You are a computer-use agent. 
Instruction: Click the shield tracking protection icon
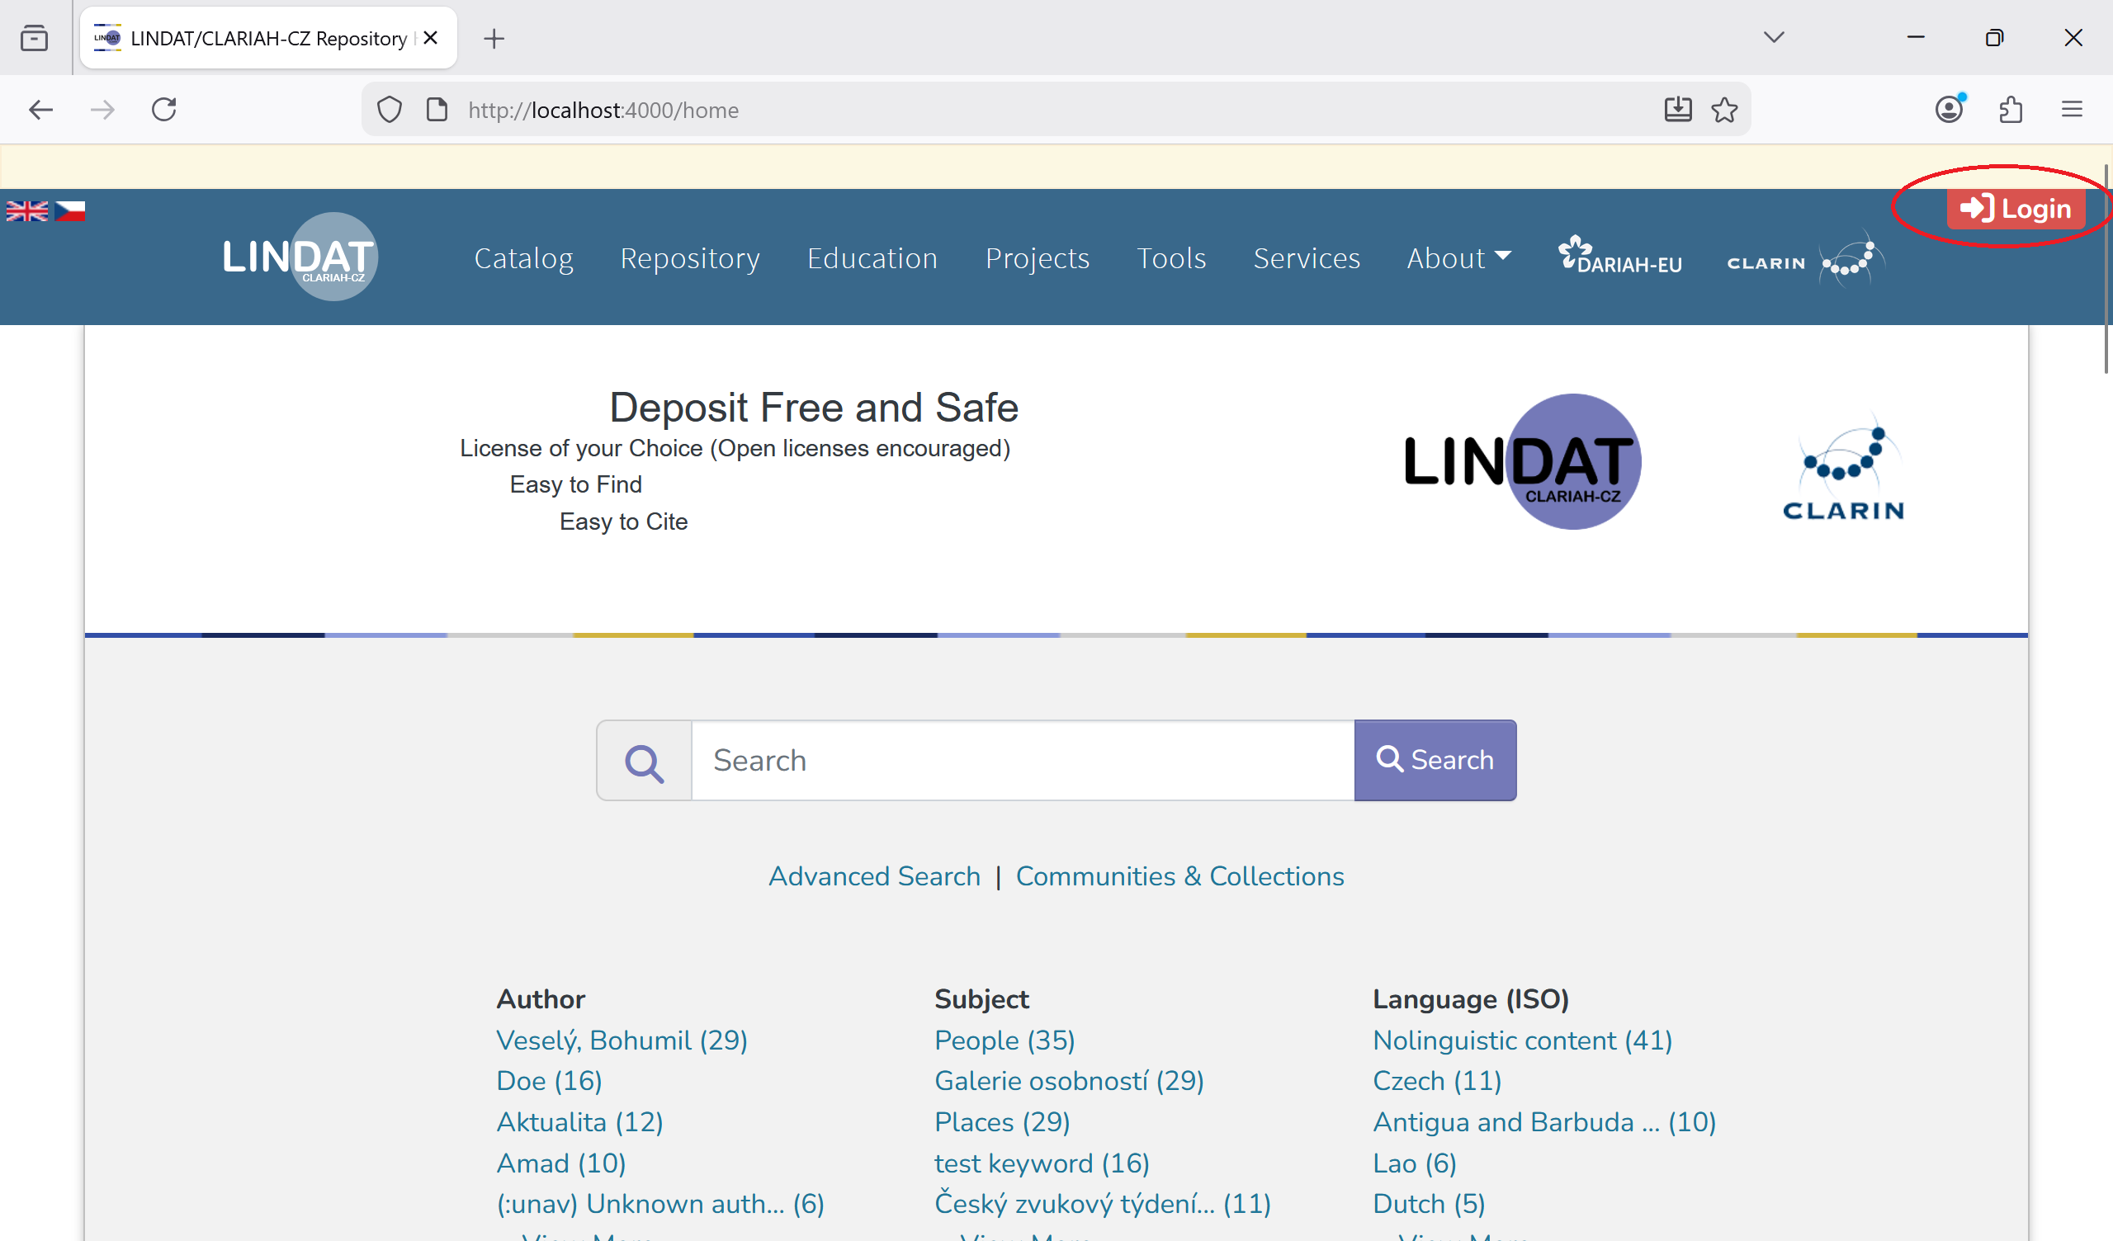click(389, 110)
